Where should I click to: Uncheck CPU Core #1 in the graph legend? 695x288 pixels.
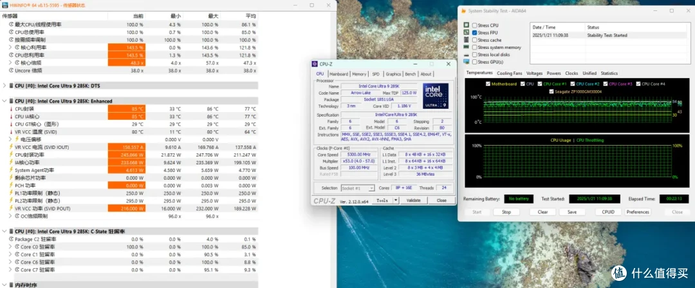[x=540, y=83]
